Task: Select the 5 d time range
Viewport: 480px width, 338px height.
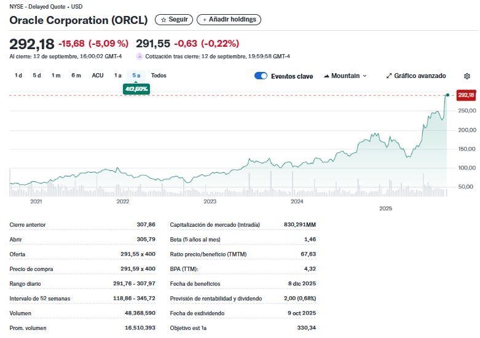Action: (x=37, y=76)
